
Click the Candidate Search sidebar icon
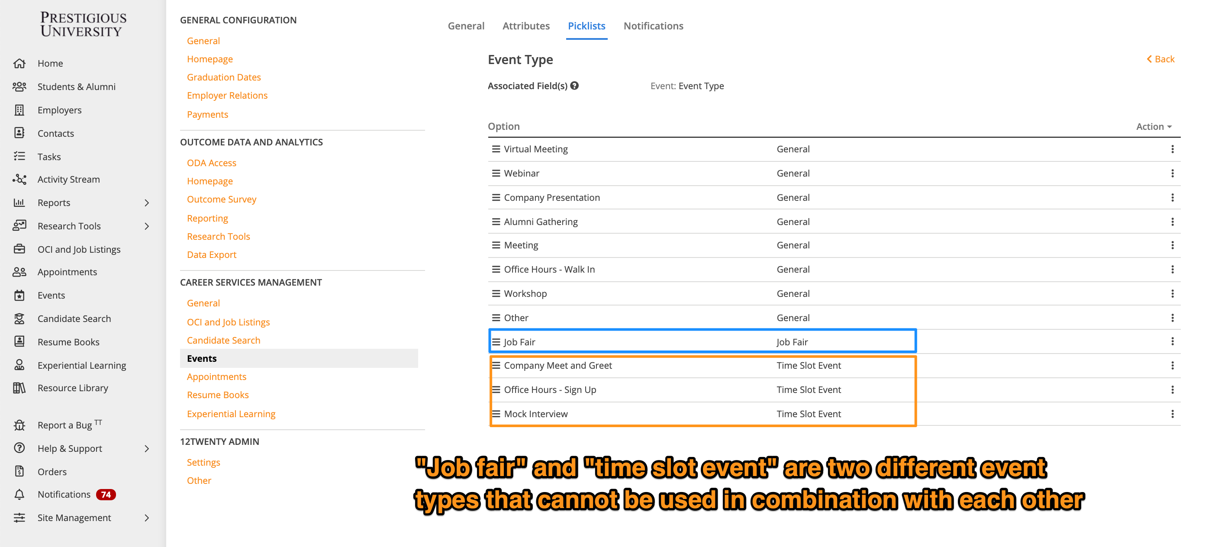point(19,319)
